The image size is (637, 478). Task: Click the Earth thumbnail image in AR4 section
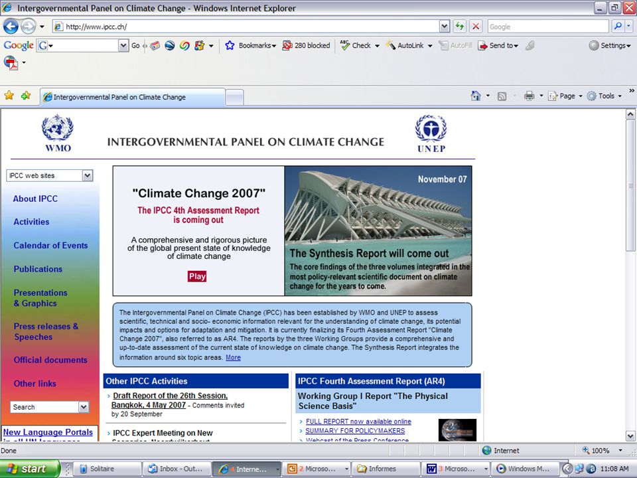457,430
